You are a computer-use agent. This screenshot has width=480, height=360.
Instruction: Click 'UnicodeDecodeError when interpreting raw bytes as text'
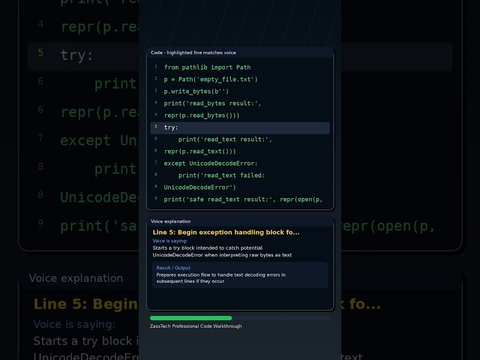[222, 255]
